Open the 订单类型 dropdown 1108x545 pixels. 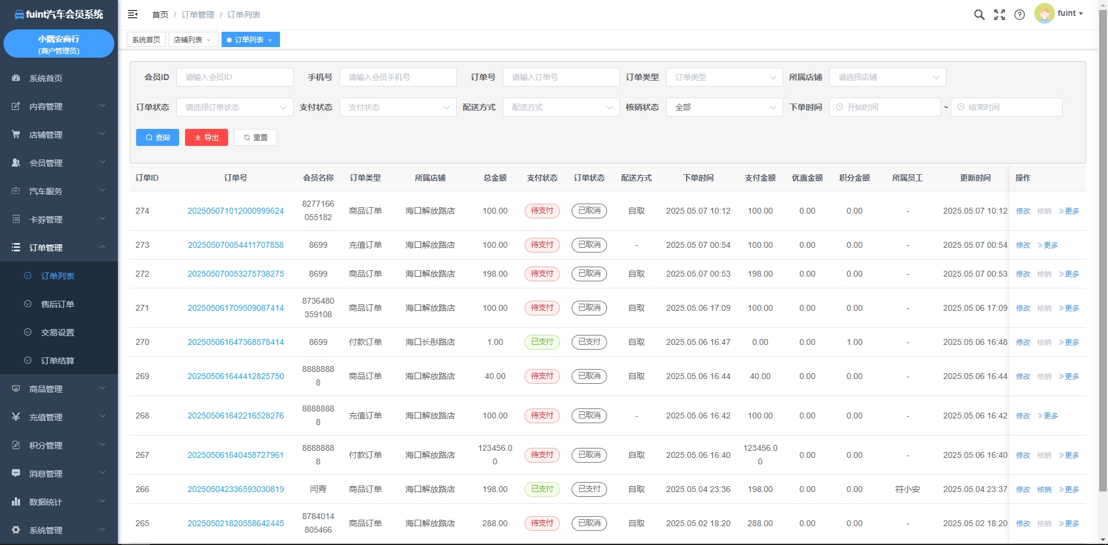pyautogui.click(x=724, y=77)
